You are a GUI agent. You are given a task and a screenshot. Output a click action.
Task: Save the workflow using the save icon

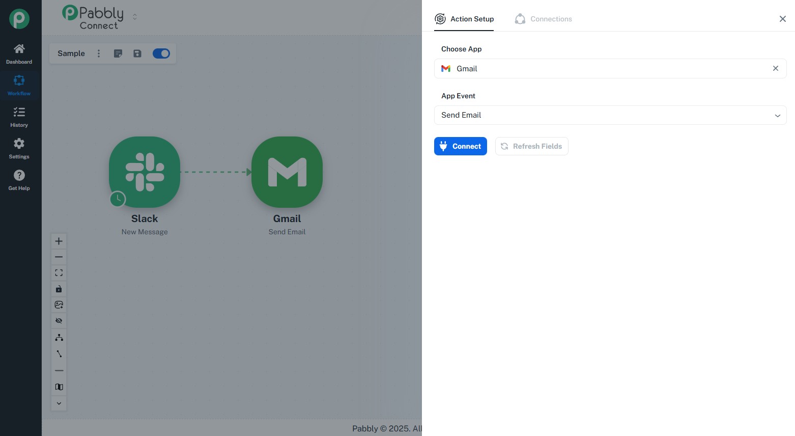coord(137,53)
